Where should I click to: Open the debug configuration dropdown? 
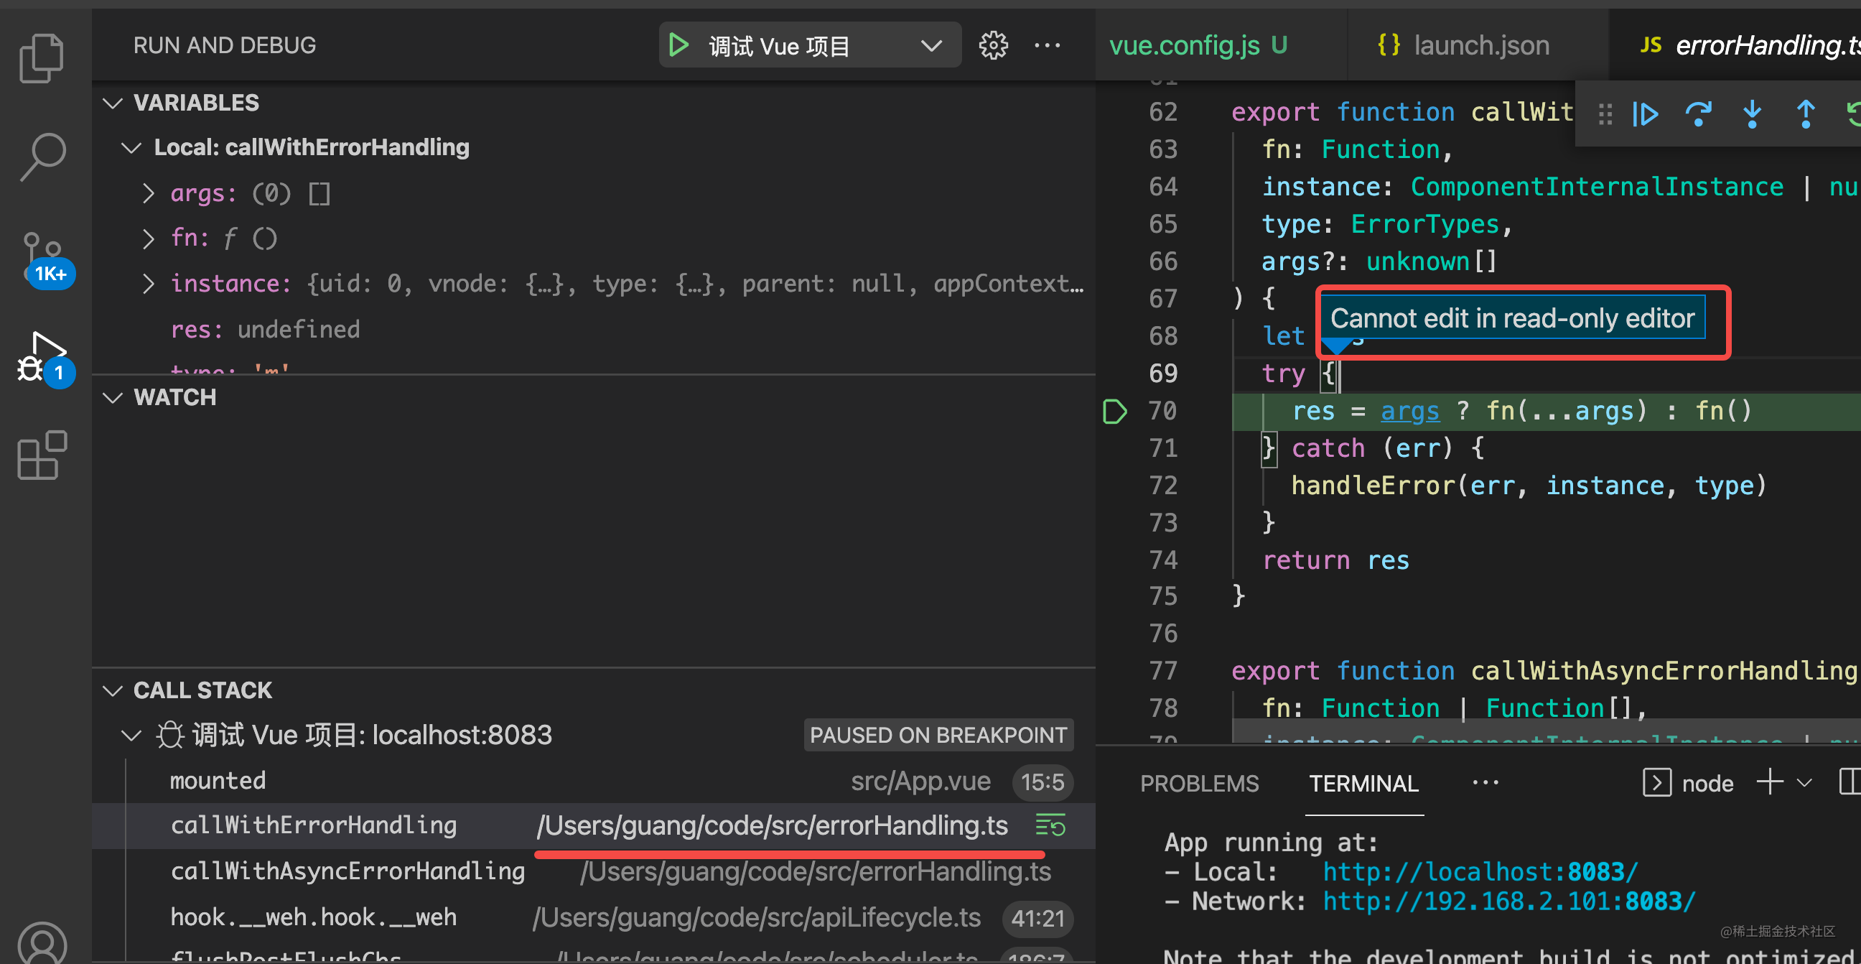tap(931, 46)
